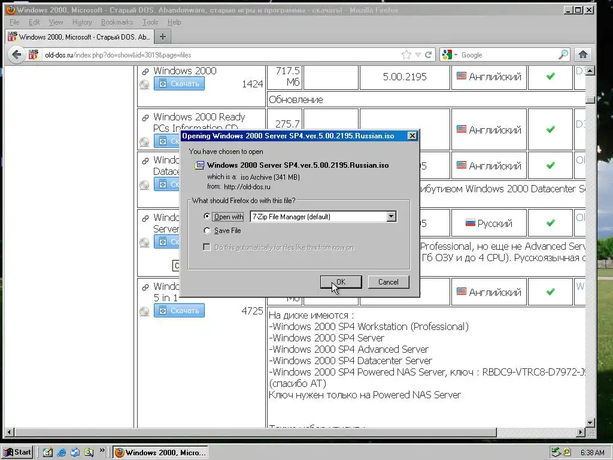Open the View menu
Image resolution: width=613 pixels, height=460 pixels.
tap(56, 22)
